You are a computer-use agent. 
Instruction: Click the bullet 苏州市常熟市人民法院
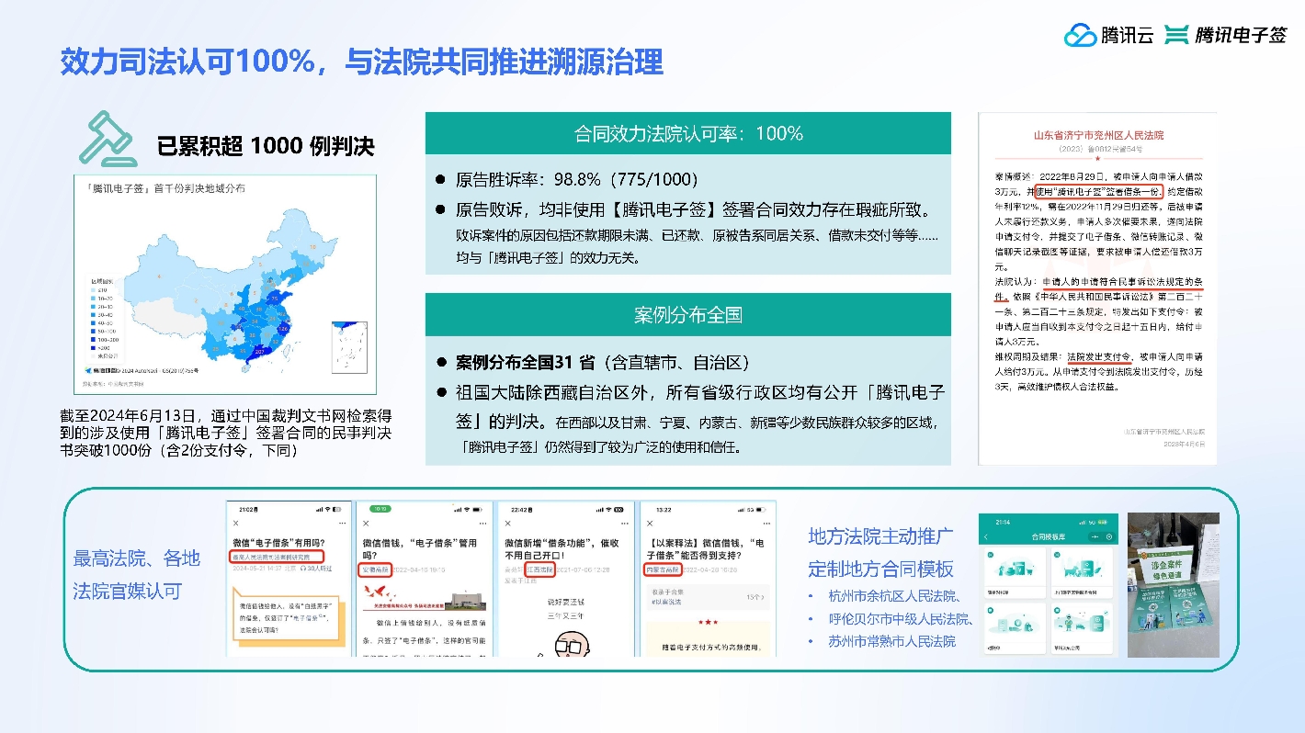click(x=891, y=641)
